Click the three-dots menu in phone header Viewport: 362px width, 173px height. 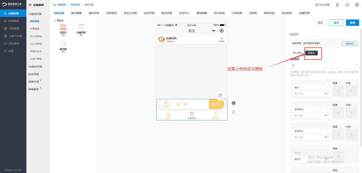click(x=214, y=30)
